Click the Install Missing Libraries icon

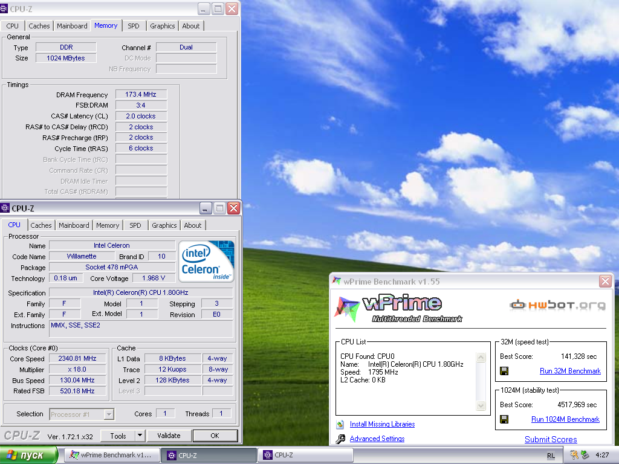[x=340, y=425]
